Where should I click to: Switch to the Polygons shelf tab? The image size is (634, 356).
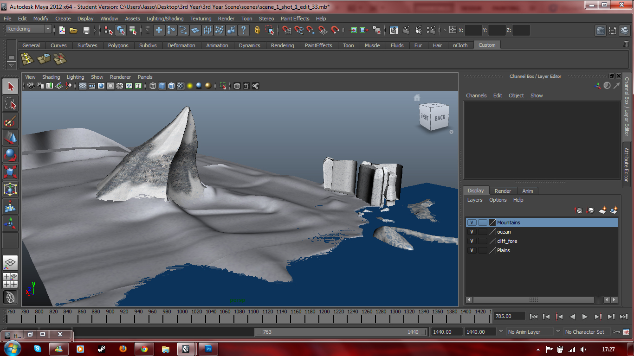coord(118,45)
